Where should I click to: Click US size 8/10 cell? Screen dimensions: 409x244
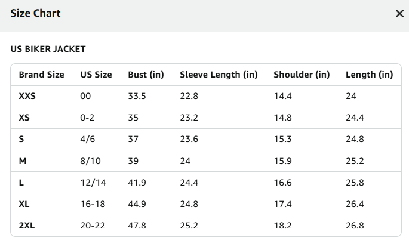(x=90, y=161)
